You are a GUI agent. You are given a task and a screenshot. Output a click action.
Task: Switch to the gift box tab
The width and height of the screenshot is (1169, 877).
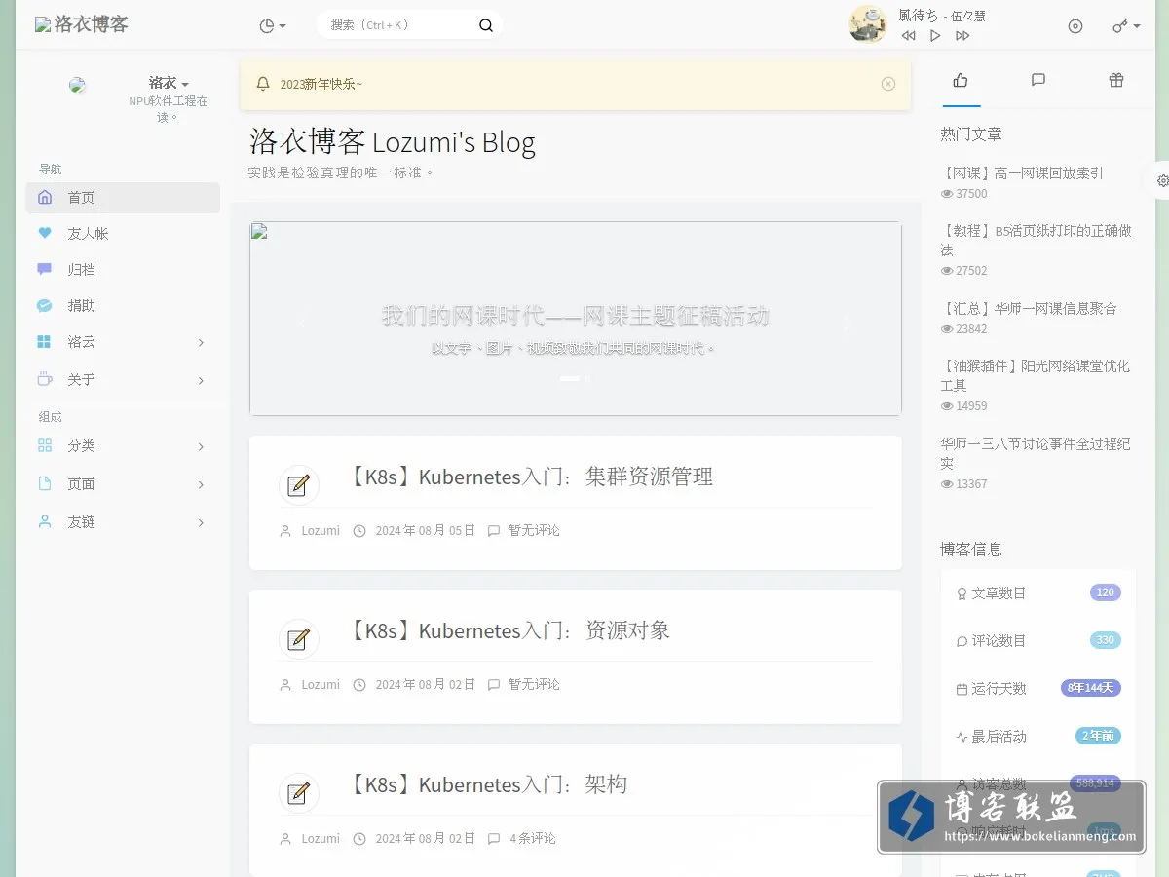click(x=1116, y=80)
